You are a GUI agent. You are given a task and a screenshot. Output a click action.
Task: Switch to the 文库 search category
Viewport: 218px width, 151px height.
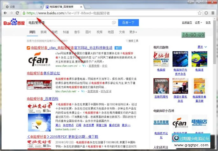[122, 32]
